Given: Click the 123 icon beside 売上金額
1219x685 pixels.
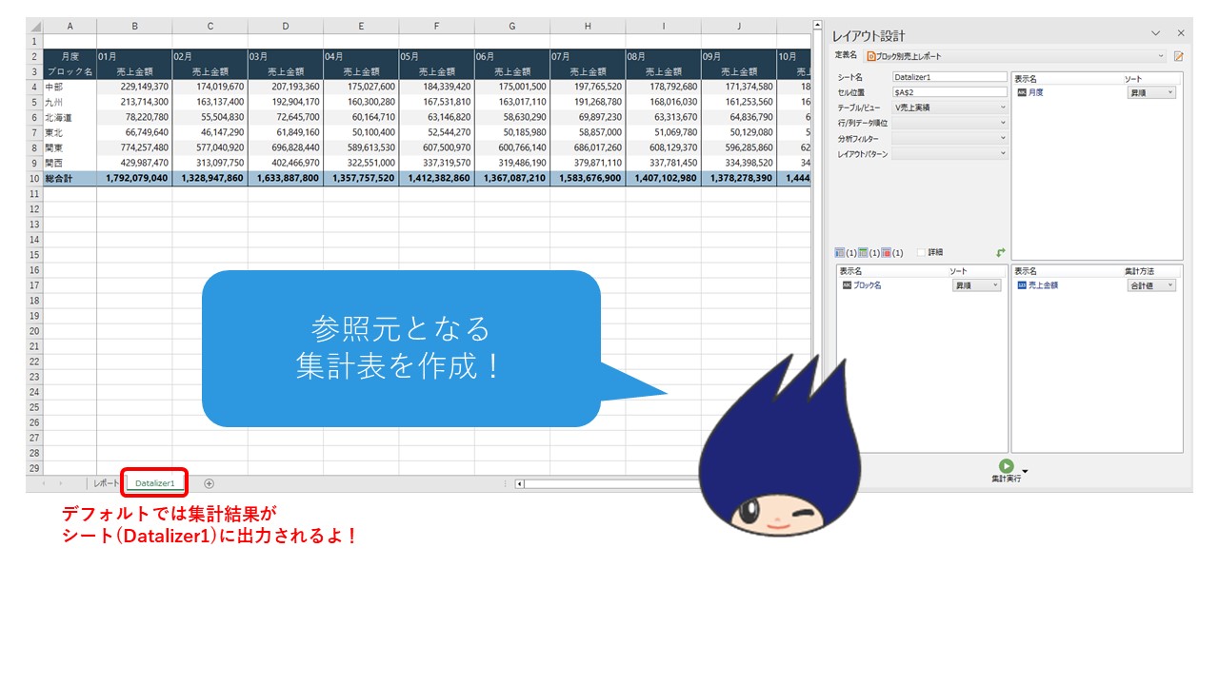Looking at the screenshot, I should [1020, 285].
